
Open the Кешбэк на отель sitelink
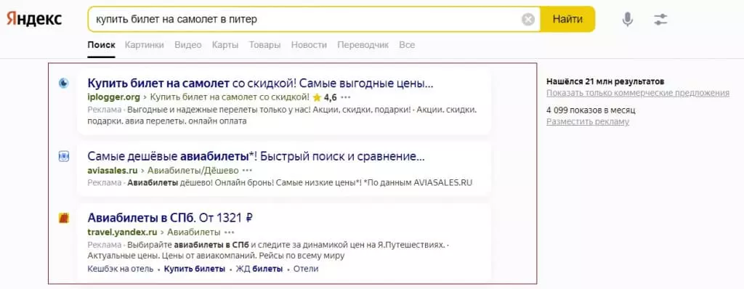(121, 269)
